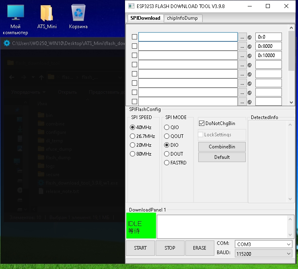Maximize the ESP32S3 Flash Download Tool window

tap(268, 6)
